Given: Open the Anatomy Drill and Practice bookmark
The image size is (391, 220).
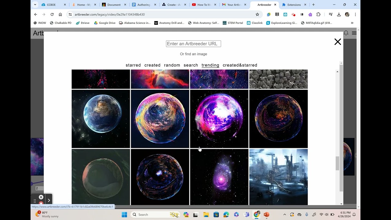Looking at the screenshot, I should pyautogui.click(x=169, y=23).
